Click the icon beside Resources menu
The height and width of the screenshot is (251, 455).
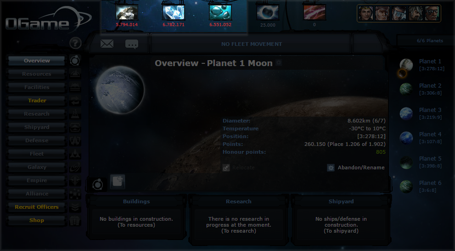point(75,74)
